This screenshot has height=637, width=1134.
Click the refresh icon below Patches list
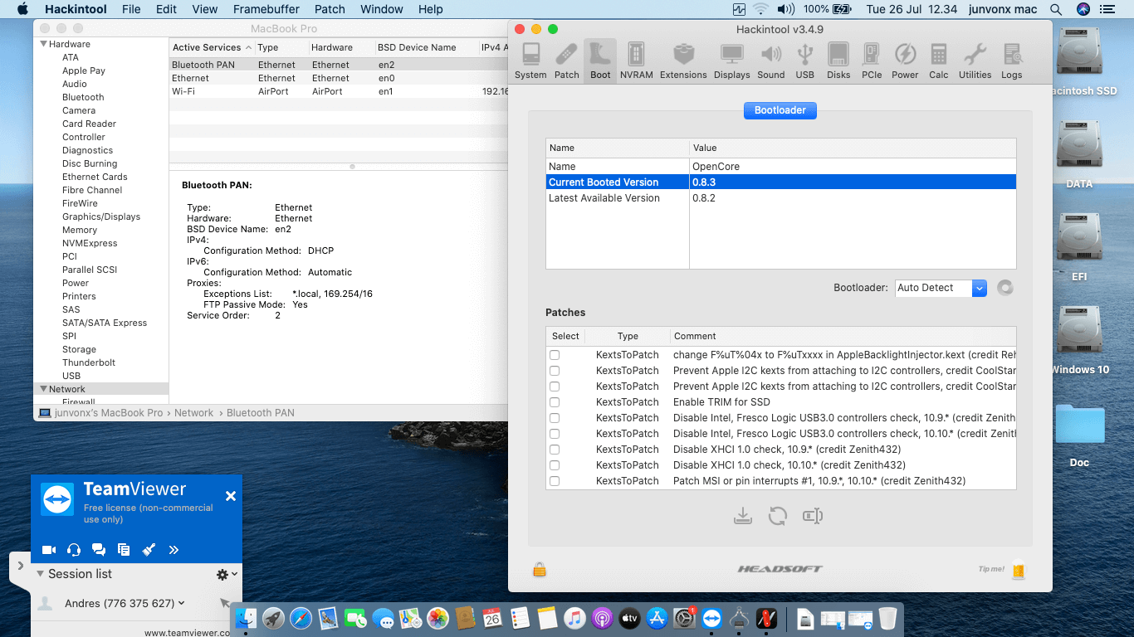coord(778,516)
